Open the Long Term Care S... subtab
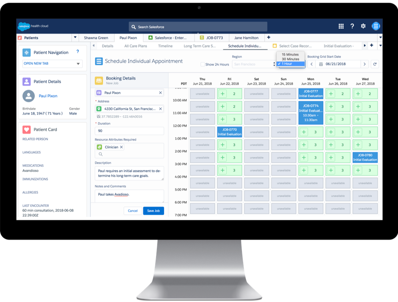This screenshot has width=398, height=302. [x=200, y=46]
